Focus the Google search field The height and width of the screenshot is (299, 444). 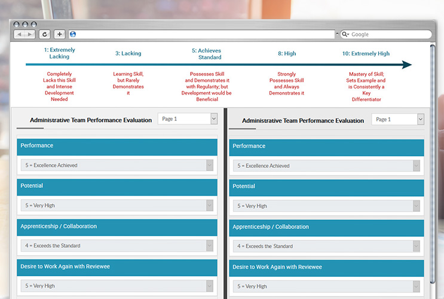click(x=386, y=34)
